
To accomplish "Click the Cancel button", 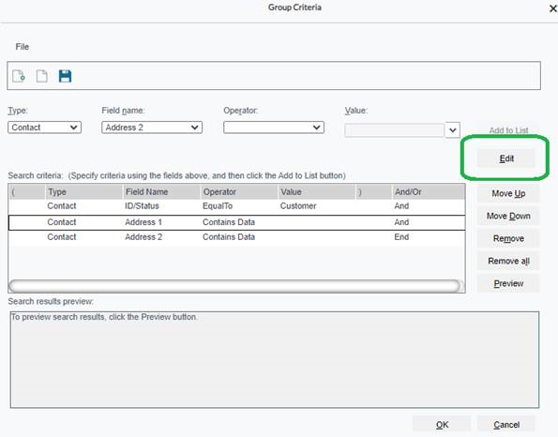I will pyautogui.click(x=506, y=425).
